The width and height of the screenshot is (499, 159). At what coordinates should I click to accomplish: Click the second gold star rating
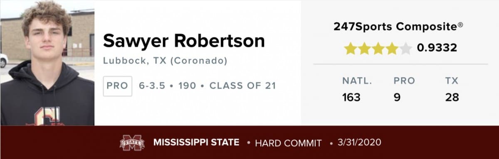[x=365, y=48]
